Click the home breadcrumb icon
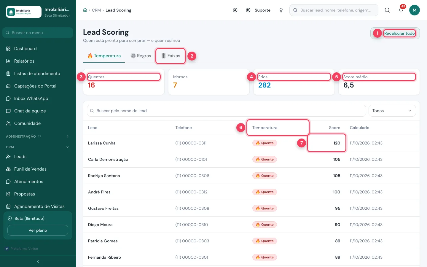The width and height of the screenshot is (427, 267). [x=85, y=10]
